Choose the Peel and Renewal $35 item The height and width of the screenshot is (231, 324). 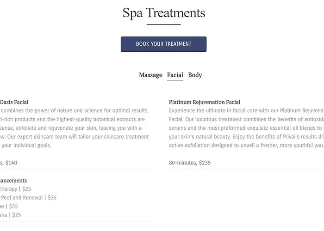click(28, 197)
